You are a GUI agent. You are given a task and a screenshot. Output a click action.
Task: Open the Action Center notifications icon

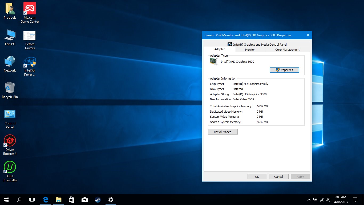pos(355,200)
